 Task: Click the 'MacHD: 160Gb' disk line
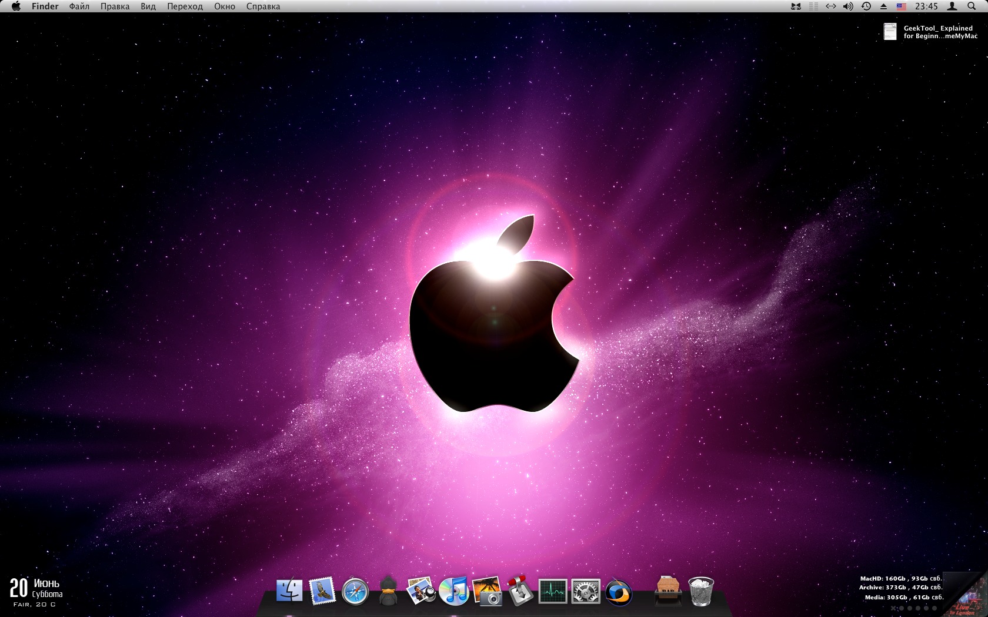[902, 578]
